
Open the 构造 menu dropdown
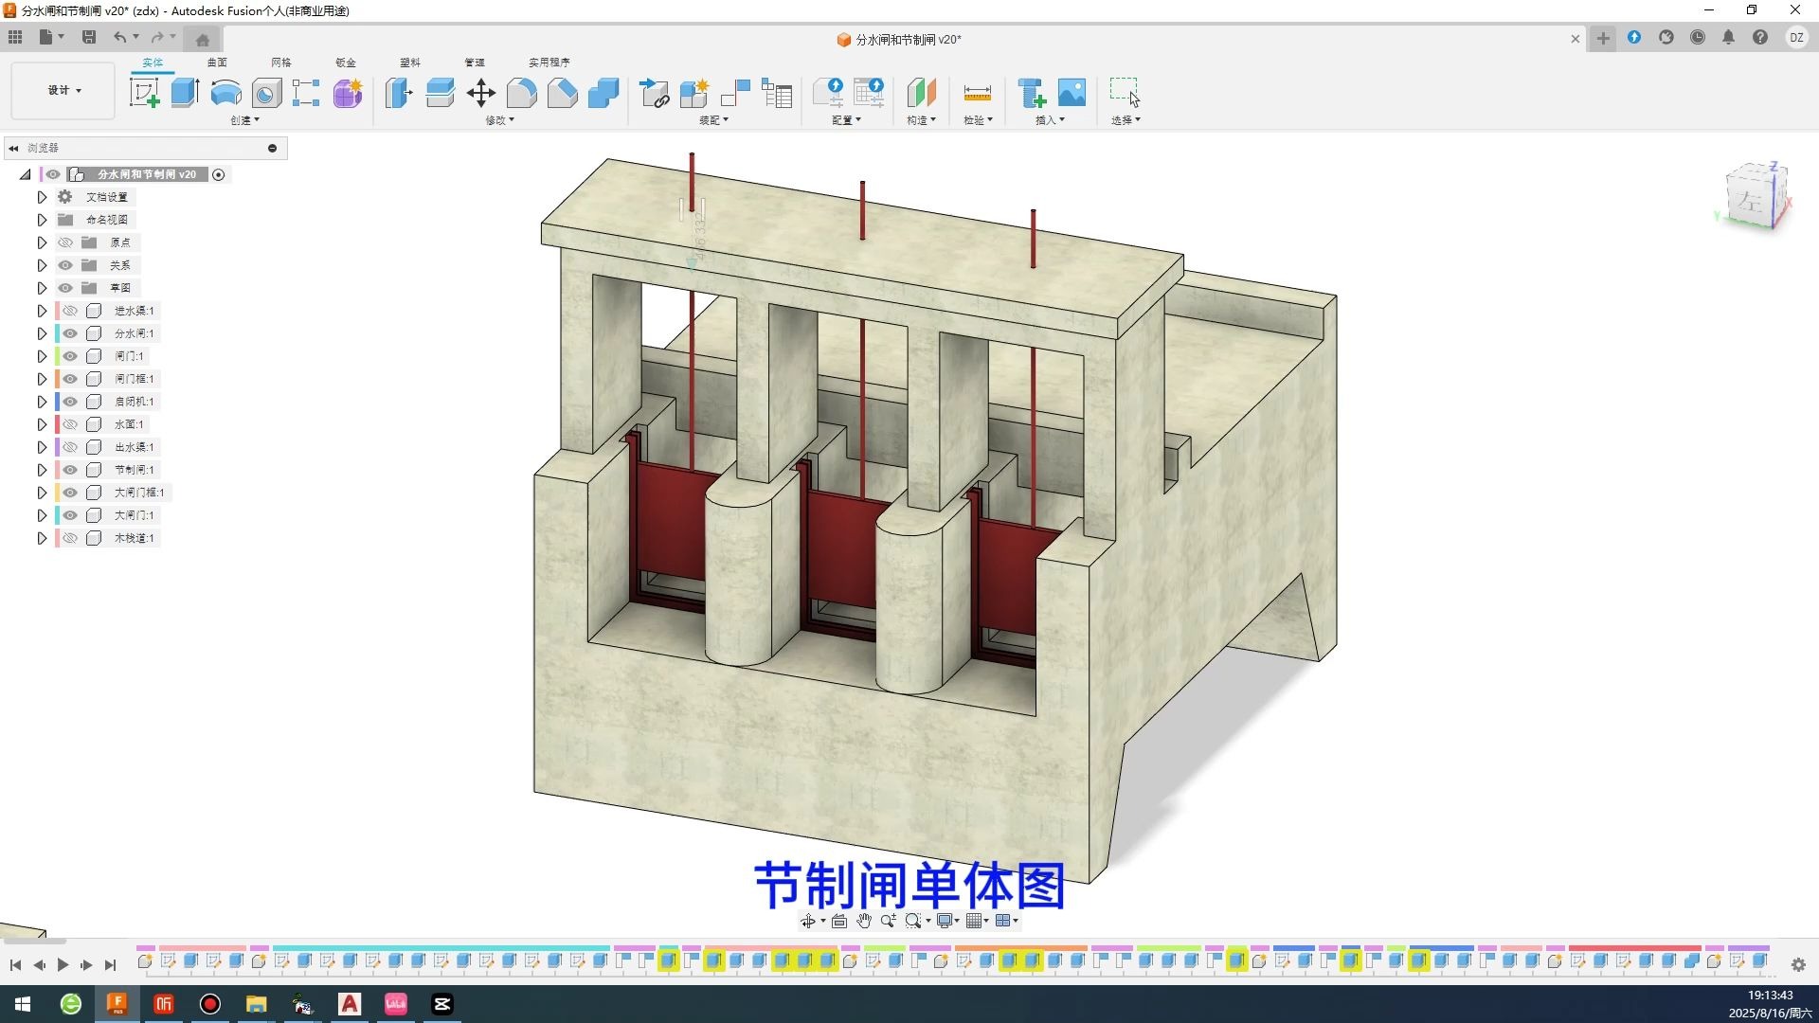click(920, 120)
